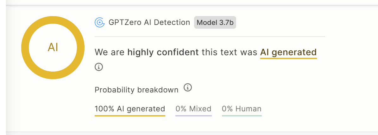The width and height of the screenshot is (378, 135).
Task: Click the GPTZero AI Detection title
Action: point(149,22)
